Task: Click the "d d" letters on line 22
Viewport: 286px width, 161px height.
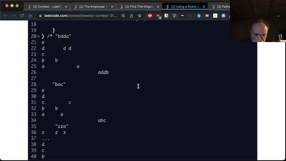Action: 67,48
